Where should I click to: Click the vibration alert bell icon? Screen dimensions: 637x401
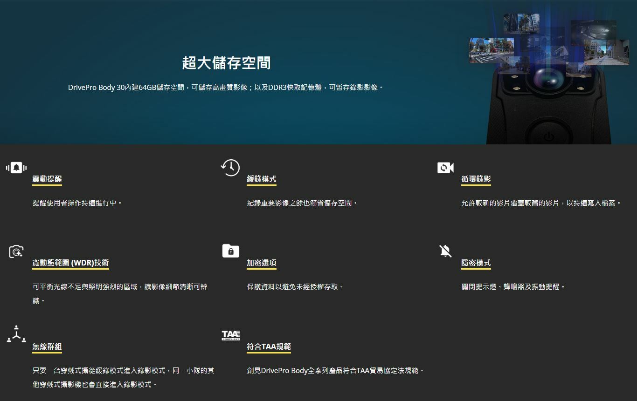(x=16, y=168)
